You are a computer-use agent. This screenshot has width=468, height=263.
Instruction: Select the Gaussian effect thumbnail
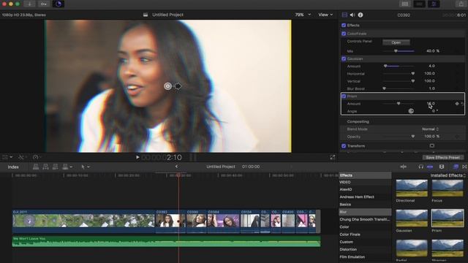(x=411, y=218)
